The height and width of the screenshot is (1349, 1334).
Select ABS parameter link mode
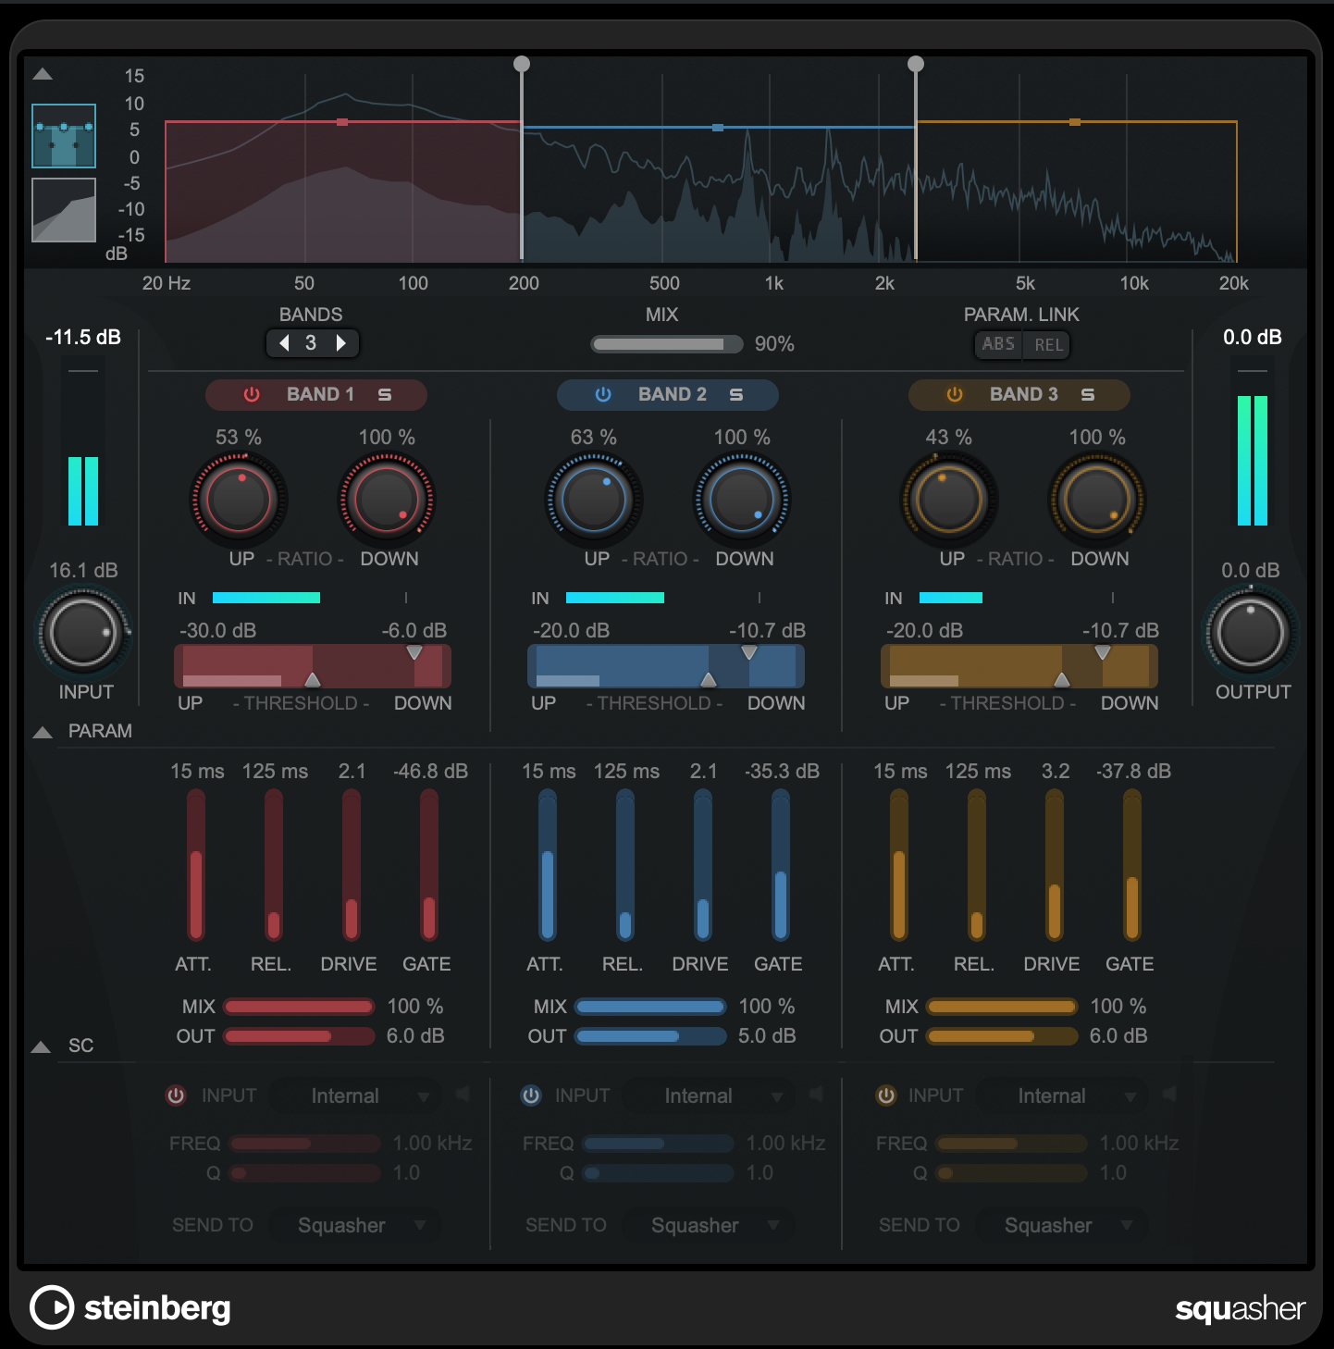click(x=999, y=344)
